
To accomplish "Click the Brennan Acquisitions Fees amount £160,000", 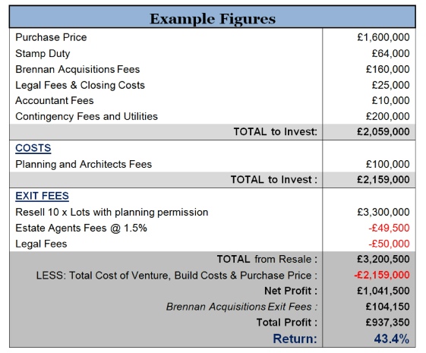I will 388,69.
